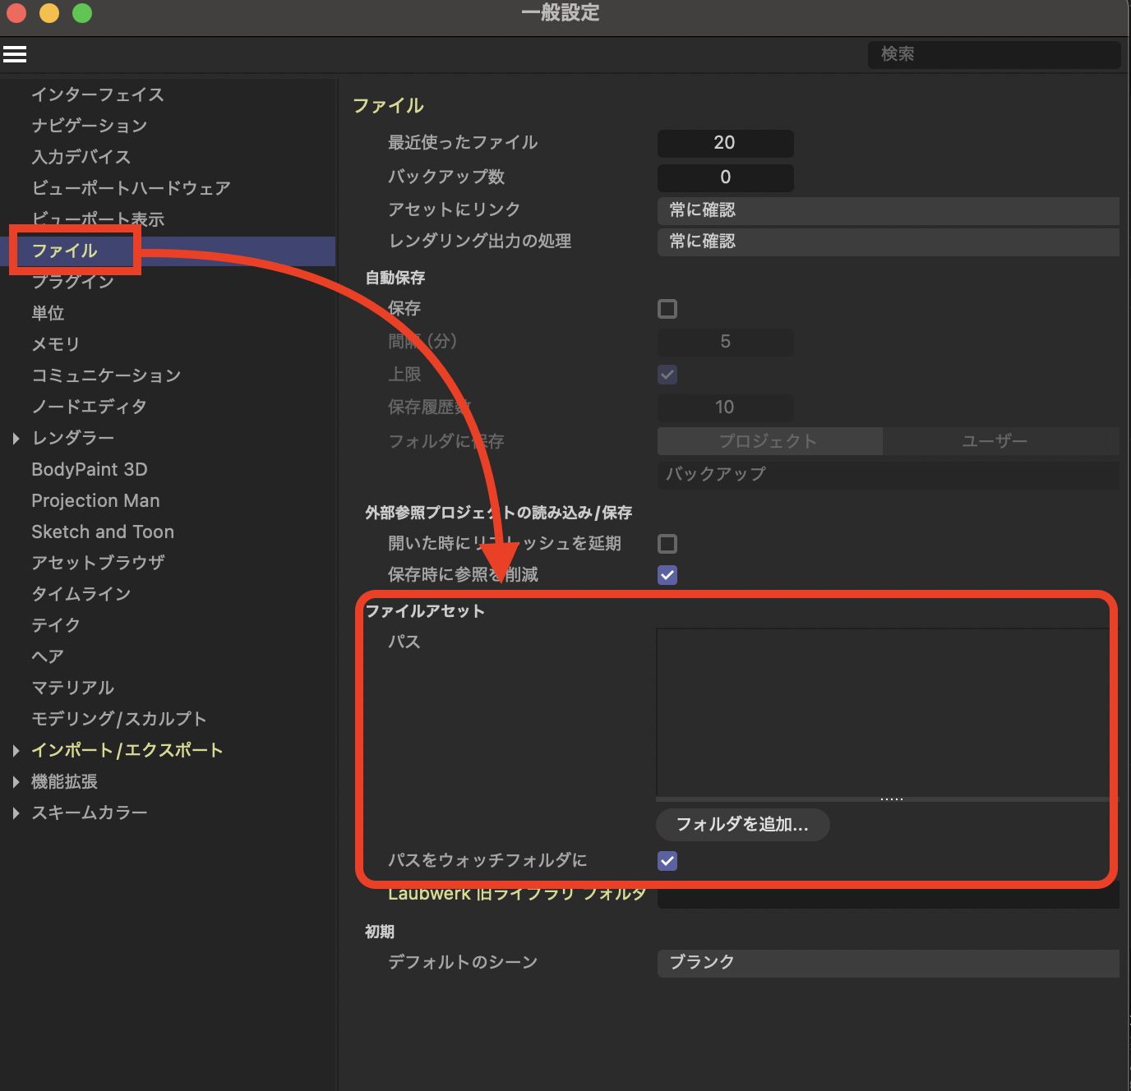Screen dimensions: 1131x1091
Task: Expand the レンダラー tree arrow
Action: coord(16,439)
